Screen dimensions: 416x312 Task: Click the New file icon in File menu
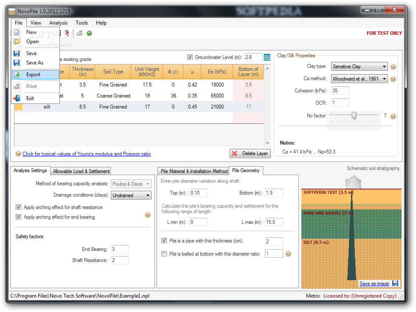pos(17,32)
